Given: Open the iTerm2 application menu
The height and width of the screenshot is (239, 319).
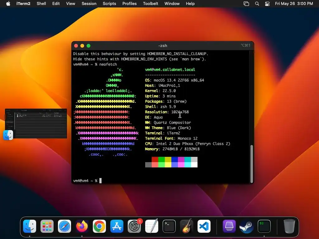Looking at the screenshot, I should coord(23,4).
